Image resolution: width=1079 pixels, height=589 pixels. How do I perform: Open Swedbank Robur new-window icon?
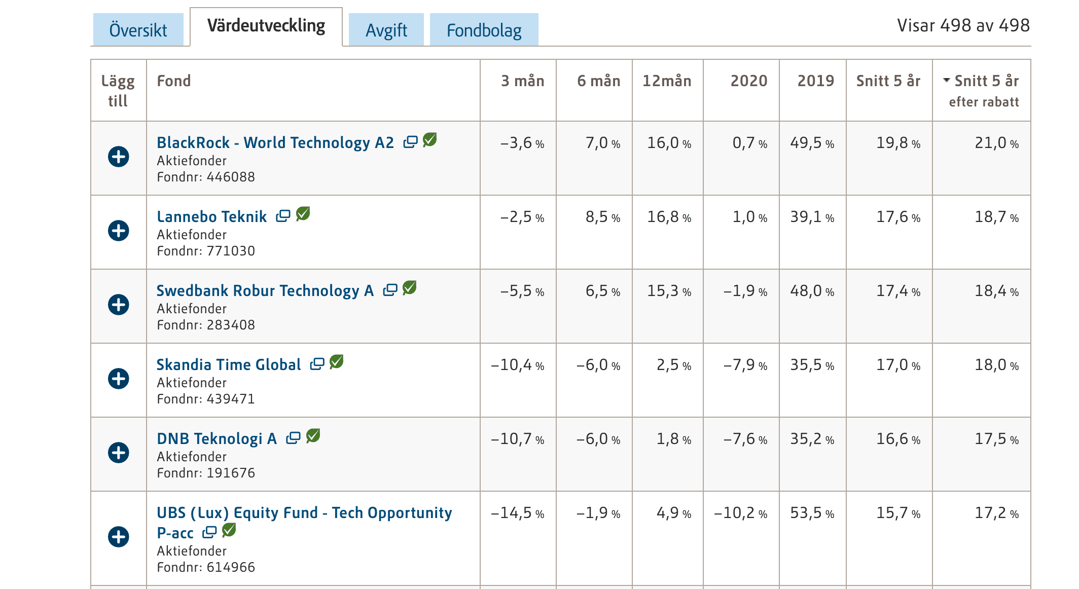(390, 290)
